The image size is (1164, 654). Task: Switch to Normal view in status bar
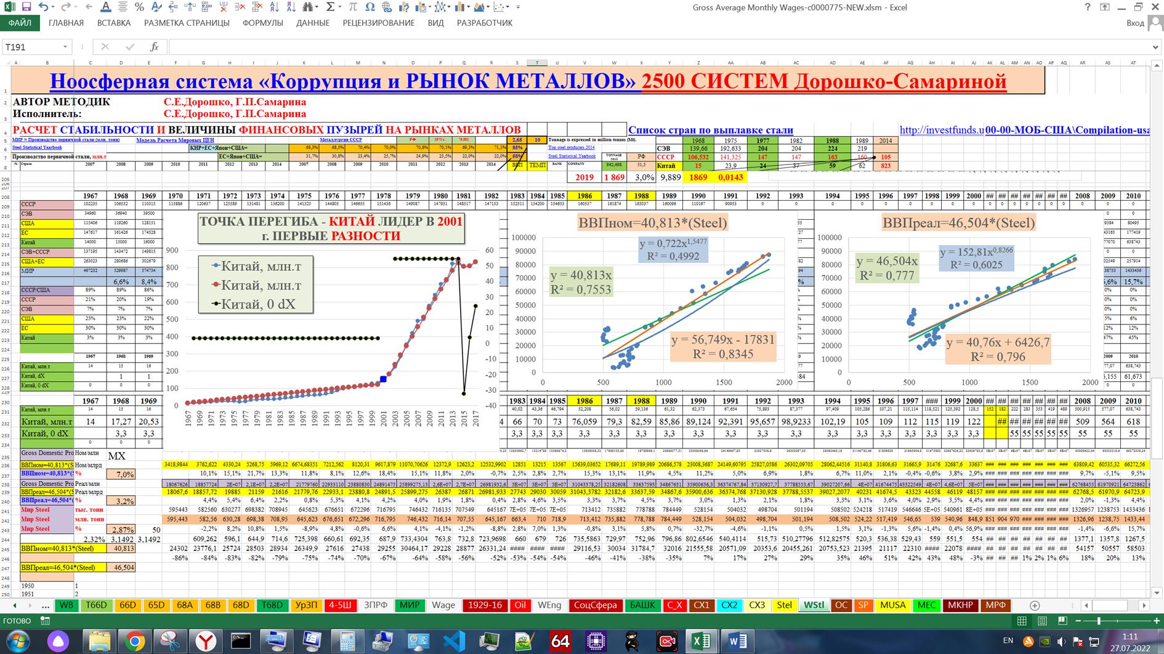click(1022, 621)
